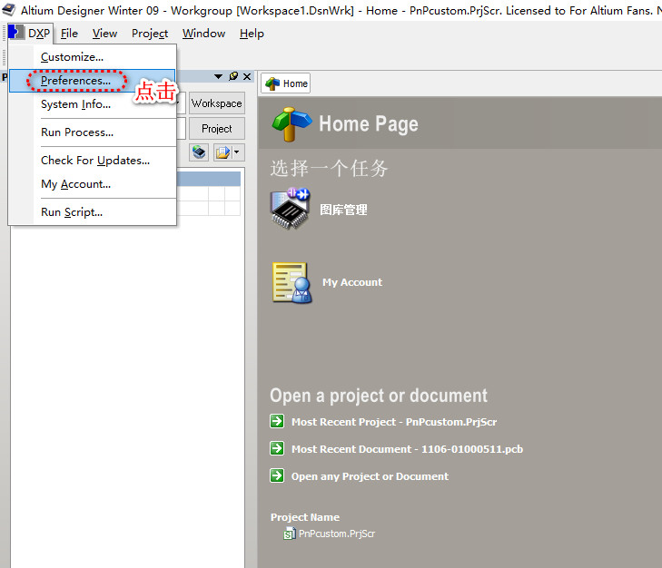Click green arrow beside Most Recent Document
The height and width of the screenshot is (568, 662).
(277, 448)
